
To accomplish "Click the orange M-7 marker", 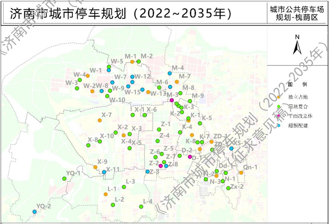I will click(177, 82).
